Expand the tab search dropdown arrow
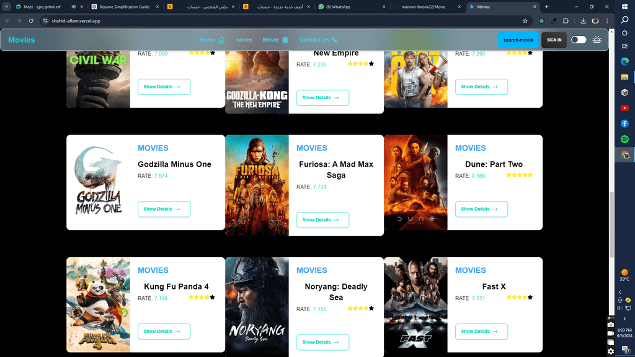 (x=6, y=7)
